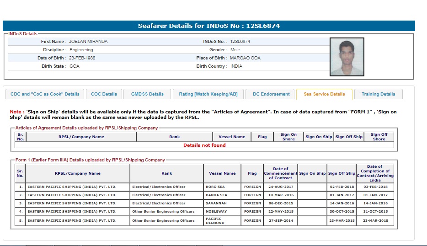427x246 pixels.
Task: Click the Sea Service Details tab
Action: (324, 94)
